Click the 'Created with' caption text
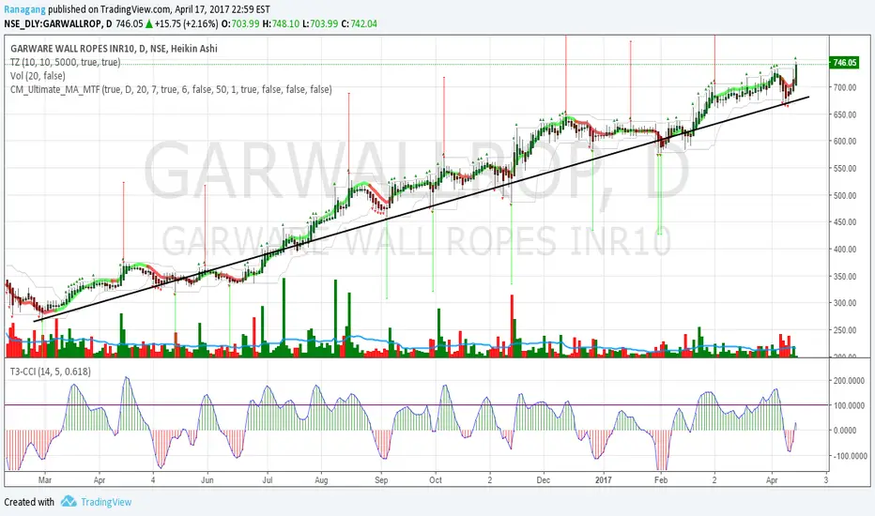Viewport: 875px width, 516px height. 29,502
